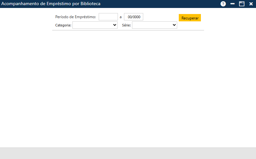The width and height of the screenshot is (256, 159).
Task: Minimize the Acompanhamento de Empréstimo window
Action: click(x=233, y=4)
